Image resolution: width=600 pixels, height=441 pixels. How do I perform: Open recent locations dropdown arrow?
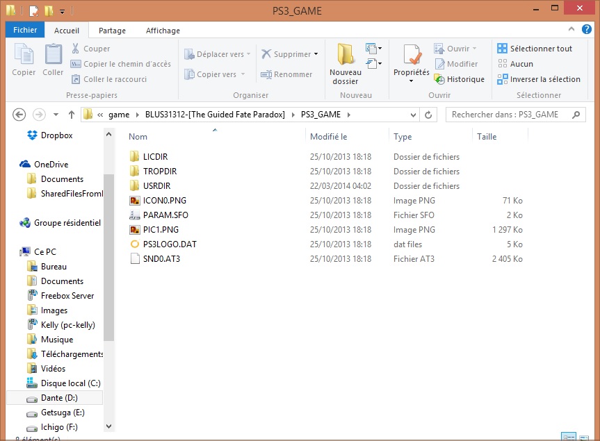click(56, 115)
